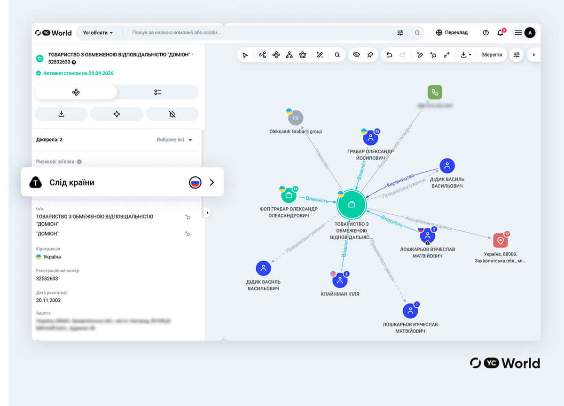564x406 pixels.
Task: Click the Зберегти save button
Action: (492, 55)
